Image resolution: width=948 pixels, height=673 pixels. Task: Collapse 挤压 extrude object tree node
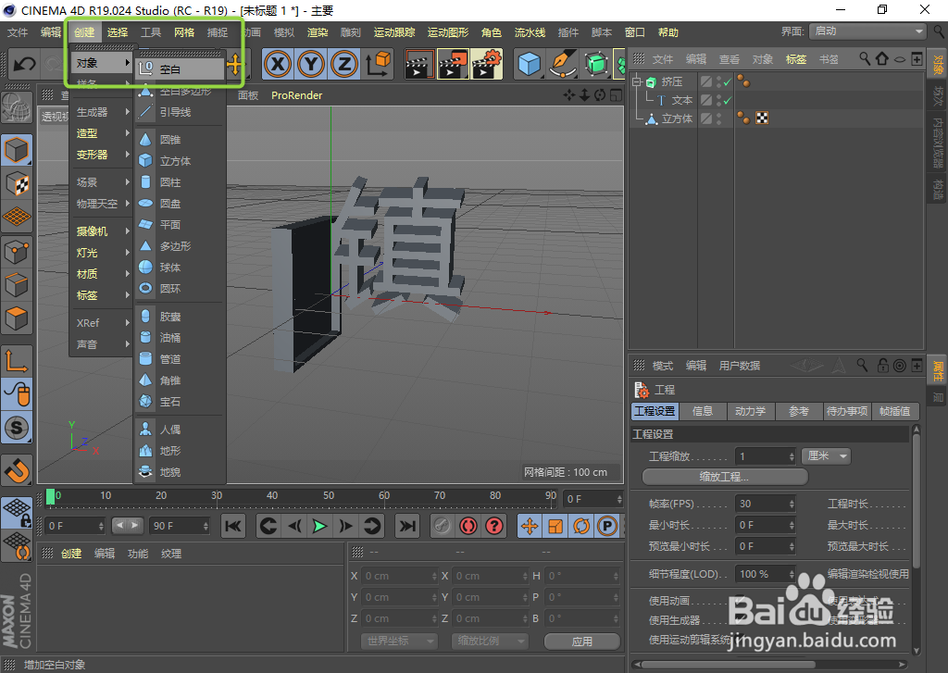636,81
